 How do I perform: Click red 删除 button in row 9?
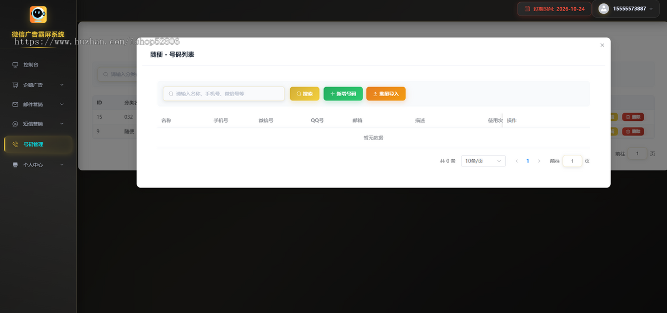pos(633,132)
